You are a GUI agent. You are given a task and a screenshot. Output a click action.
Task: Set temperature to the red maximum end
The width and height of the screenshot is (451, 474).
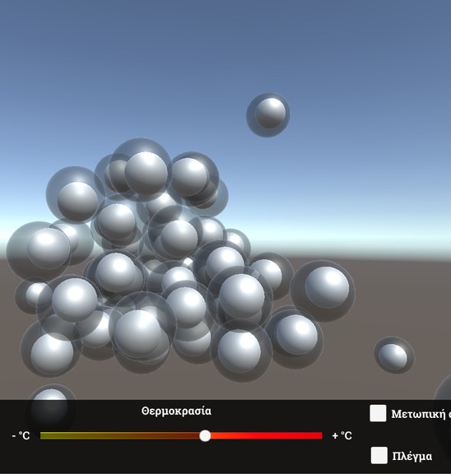tap(321, 435)
